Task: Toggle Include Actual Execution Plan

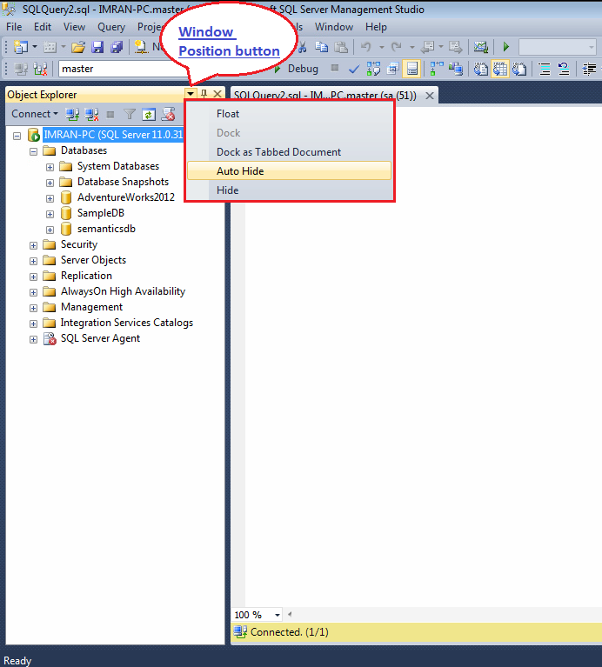Action: click(x=437, y=69)
